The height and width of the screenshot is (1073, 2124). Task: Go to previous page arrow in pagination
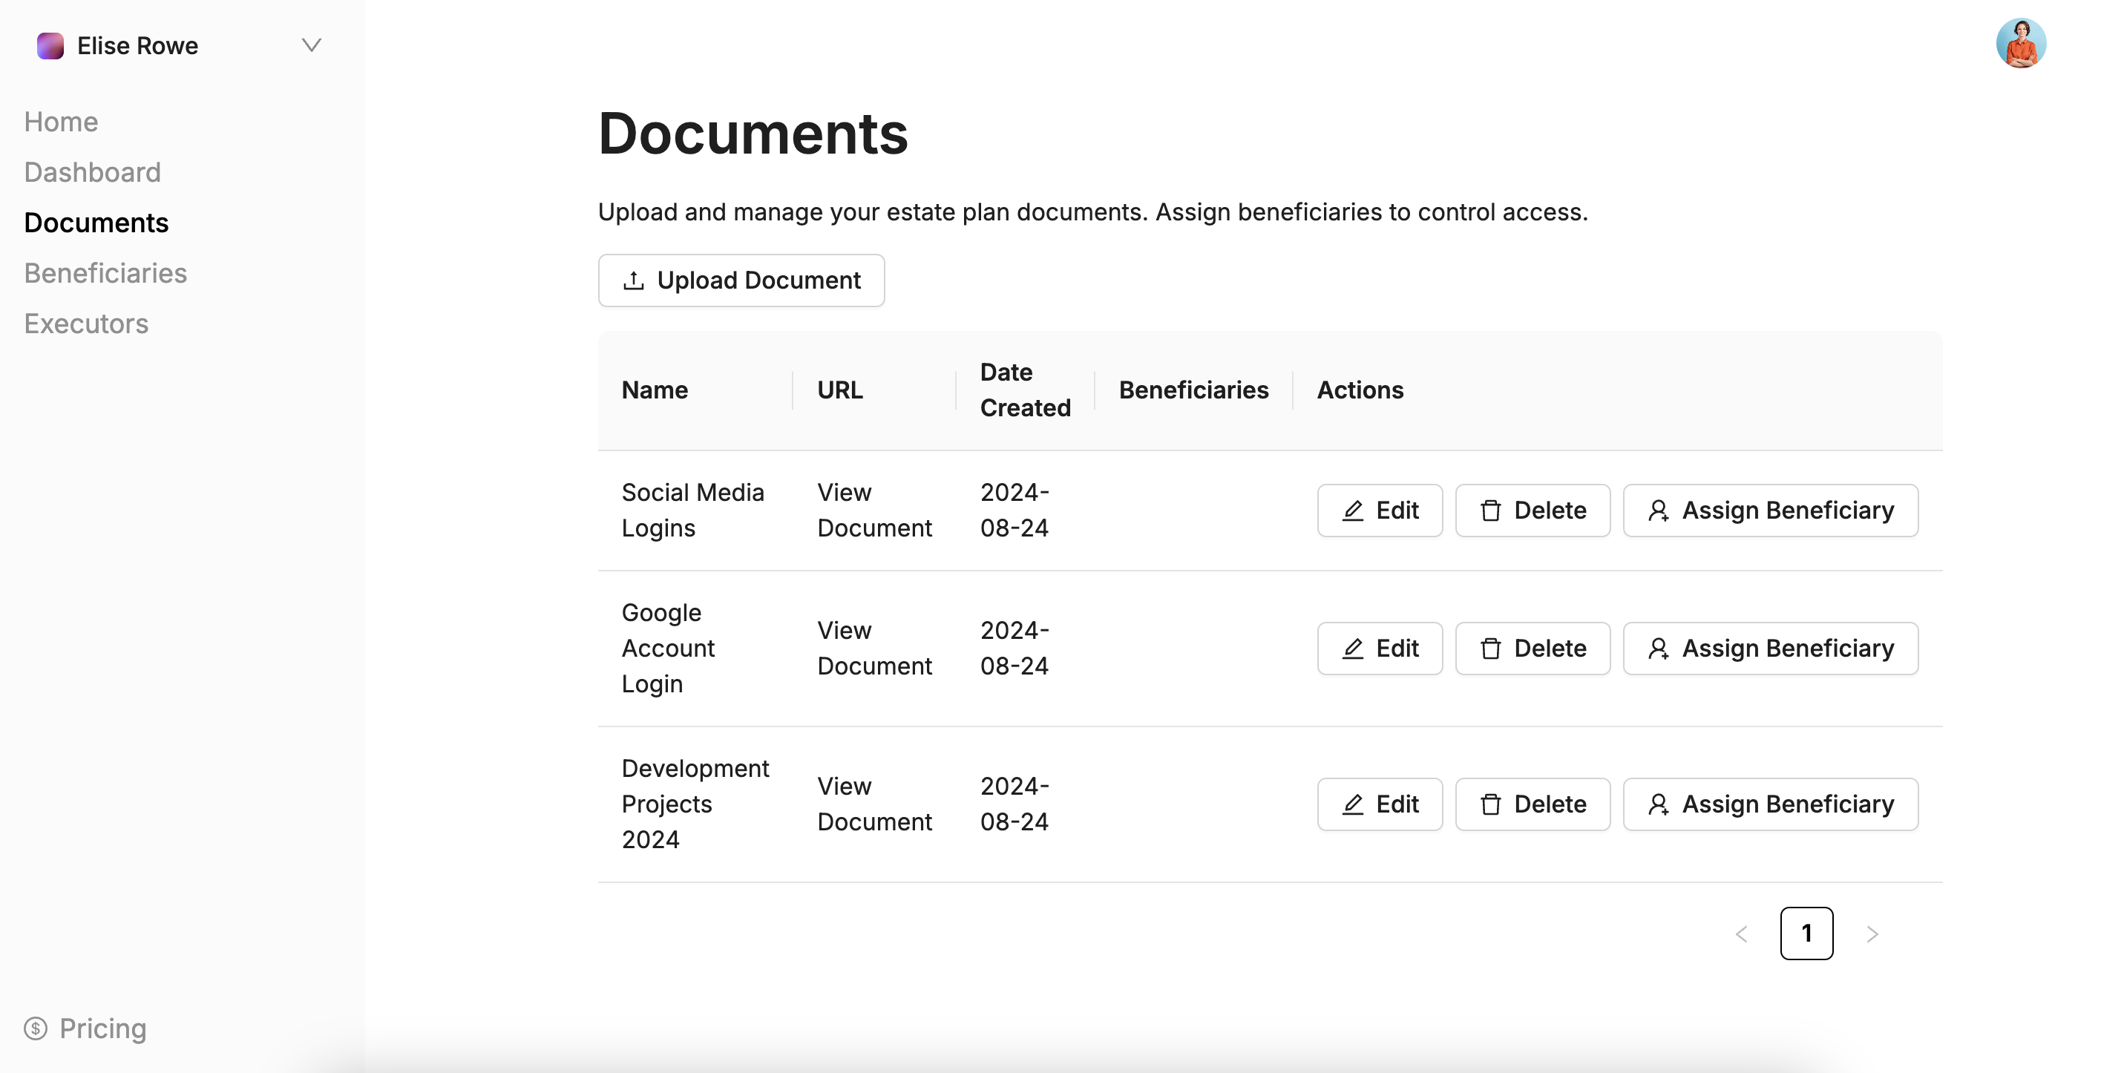pos(1740,933)
